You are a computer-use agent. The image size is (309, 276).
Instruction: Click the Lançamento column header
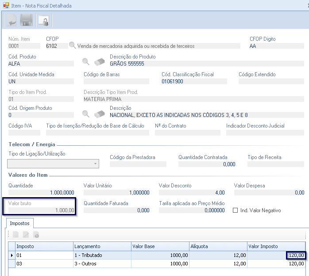coord(102,246)
